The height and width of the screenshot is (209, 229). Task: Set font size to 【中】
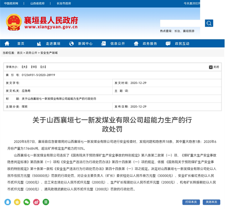(x=34, y=67)
